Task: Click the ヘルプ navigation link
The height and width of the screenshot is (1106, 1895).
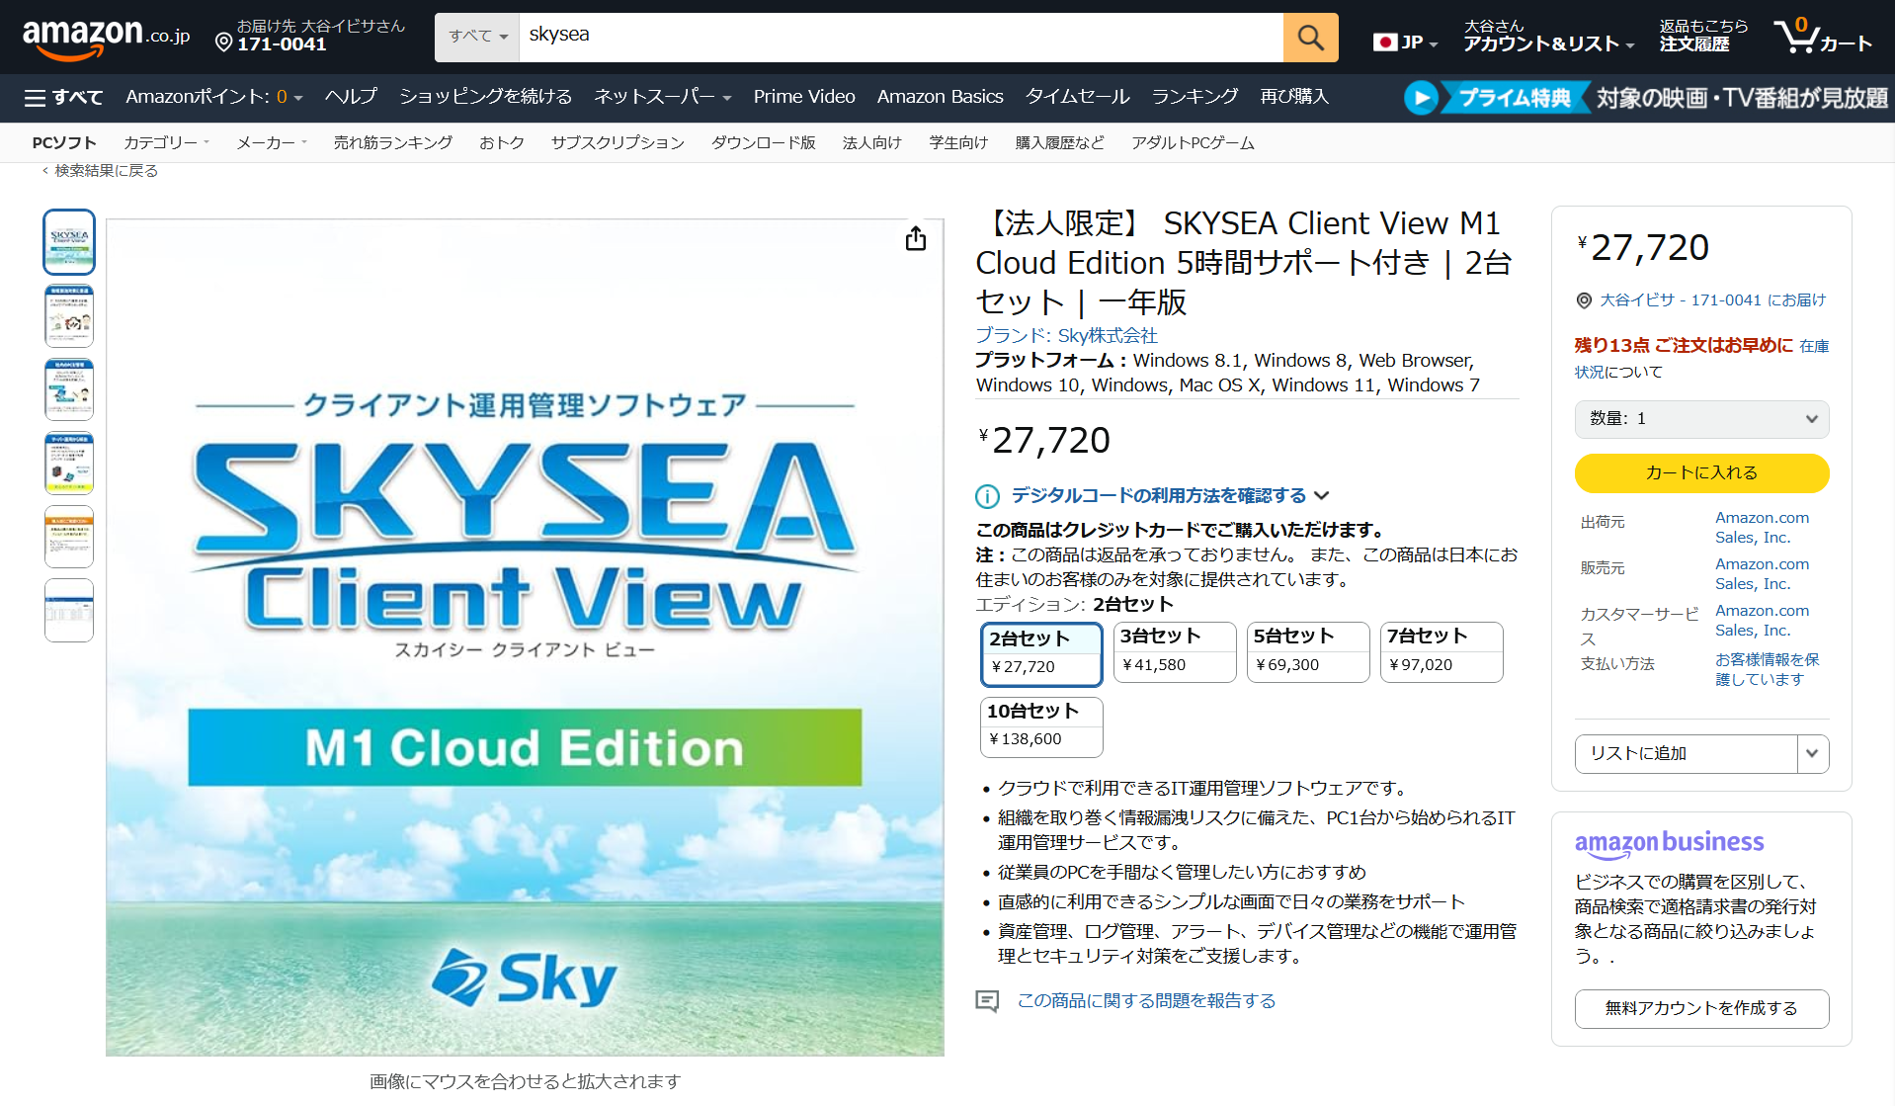Action: (x=351, y=97)
